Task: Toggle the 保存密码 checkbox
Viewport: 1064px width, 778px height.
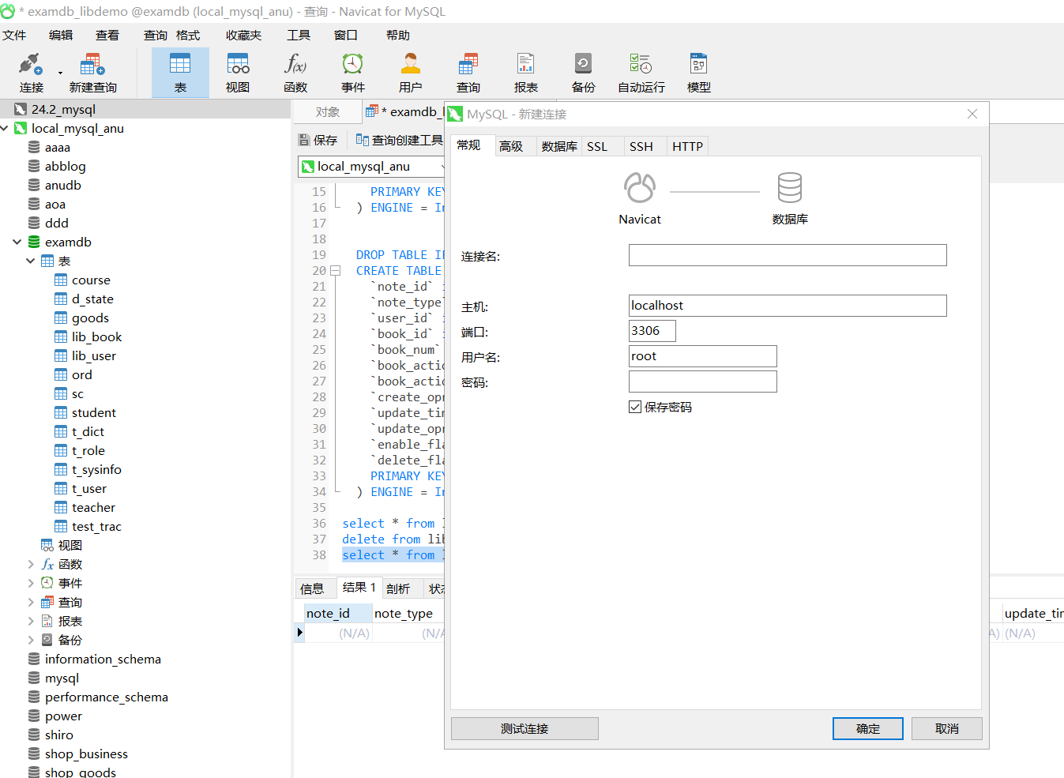Action: pyautogui.click(x=635, y=407)
